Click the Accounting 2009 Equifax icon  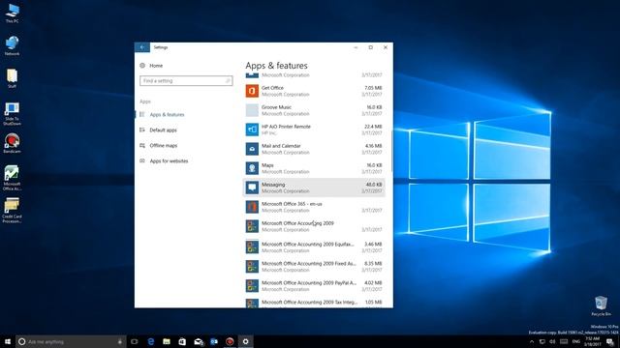coord(252,247)
